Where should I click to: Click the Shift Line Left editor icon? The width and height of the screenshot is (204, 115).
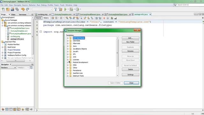[x=96, y=18]
